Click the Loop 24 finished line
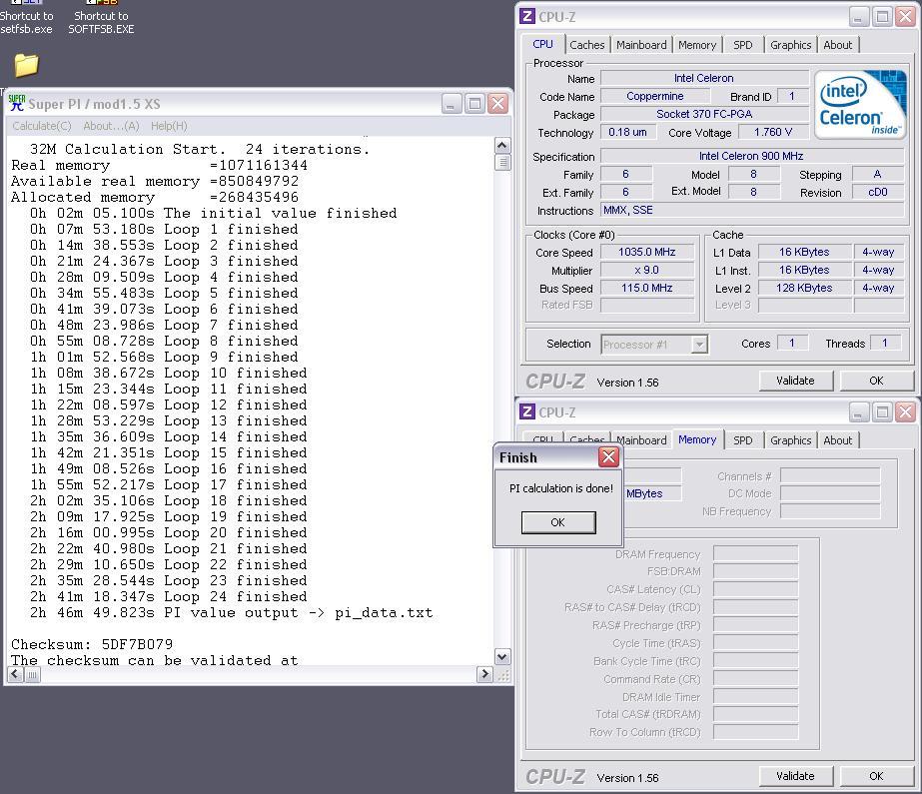The image size is (922, 794). pyautogui.click(x=168, y=596)
